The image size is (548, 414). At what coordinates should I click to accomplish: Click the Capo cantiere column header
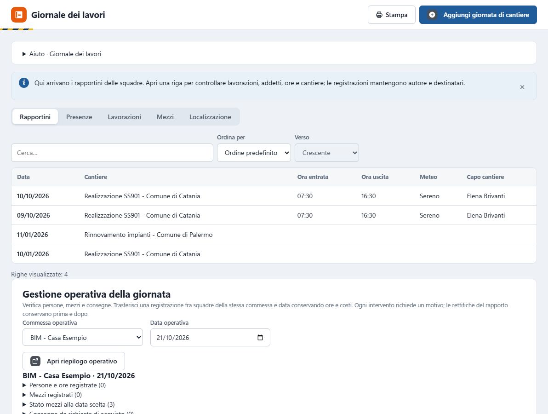click(485, 177)
